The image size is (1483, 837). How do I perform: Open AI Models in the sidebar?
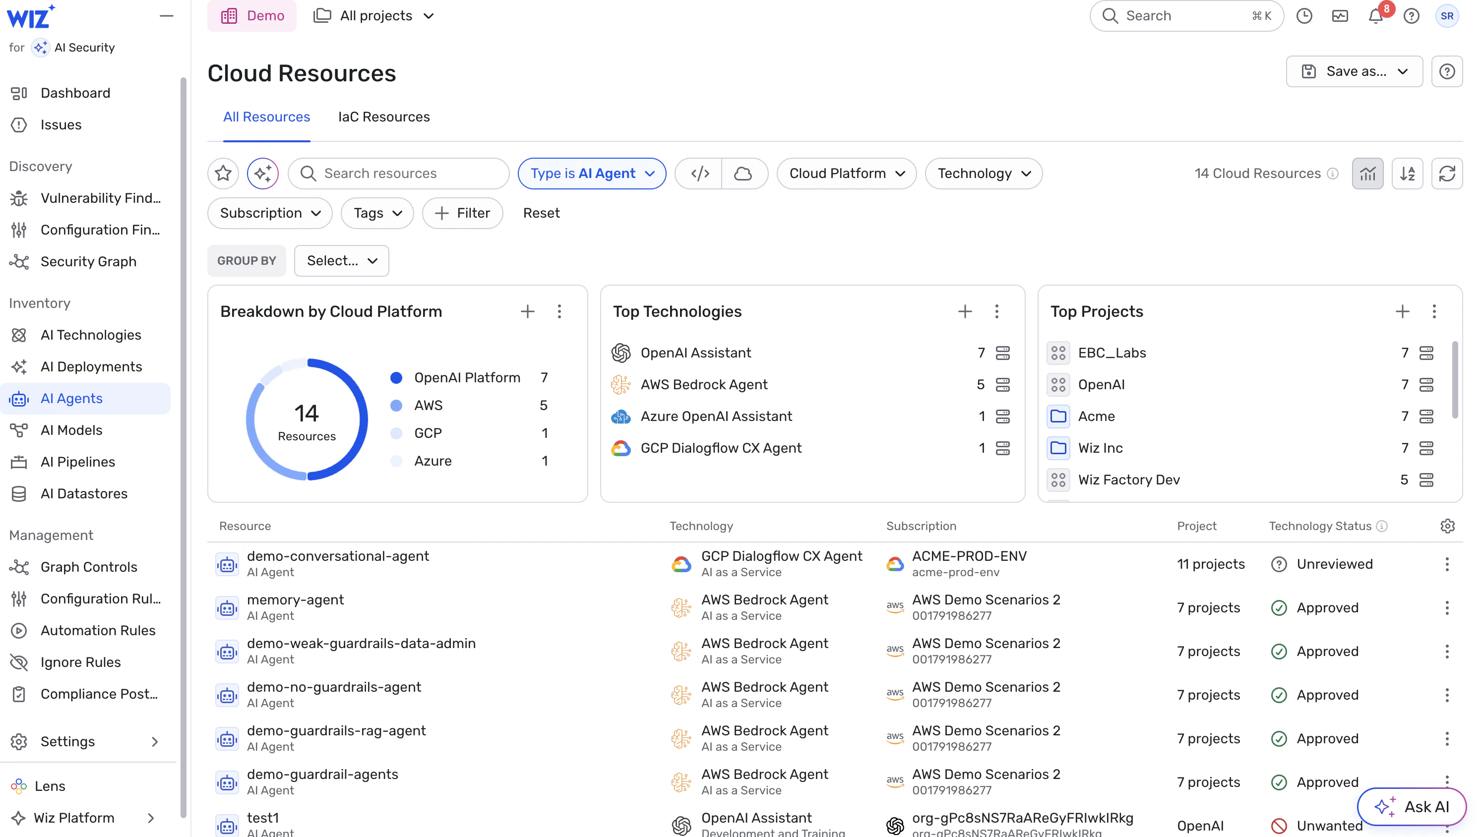point(71,430)
